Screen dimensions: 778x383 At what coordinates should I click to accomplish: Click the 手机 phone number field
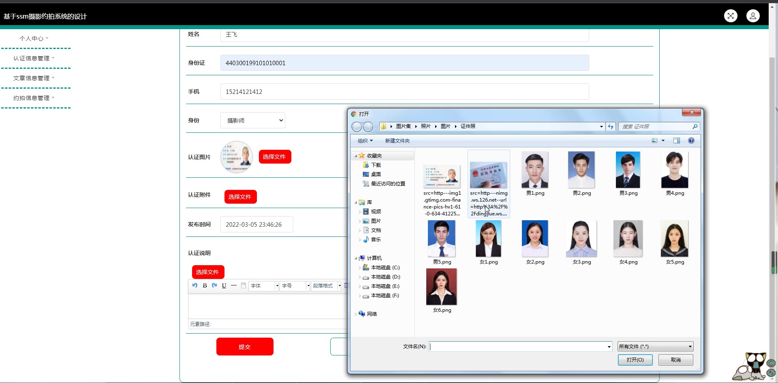tap(404, 91)
